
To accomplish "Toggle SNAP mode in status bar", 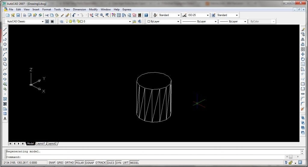I will tap(52, 163).
